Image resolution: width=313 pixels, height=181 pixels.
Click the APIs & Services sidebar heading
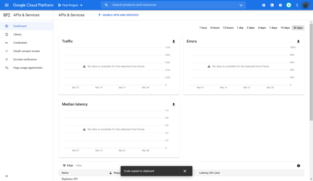[x=26, y=15]
